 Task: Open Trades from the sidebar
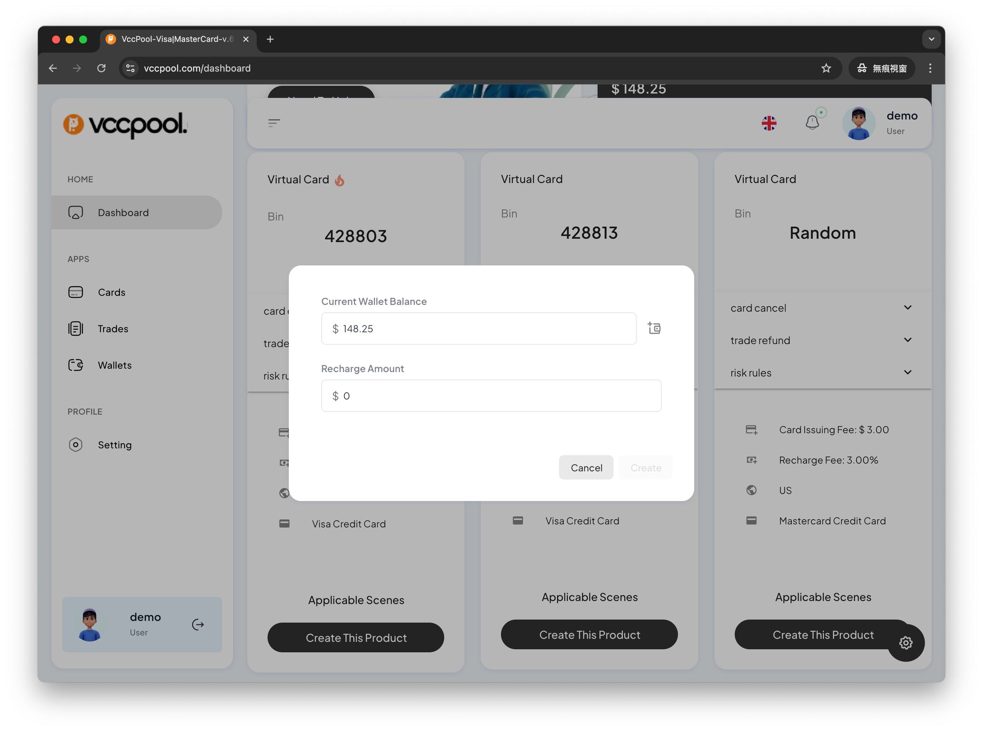[113, 329]
